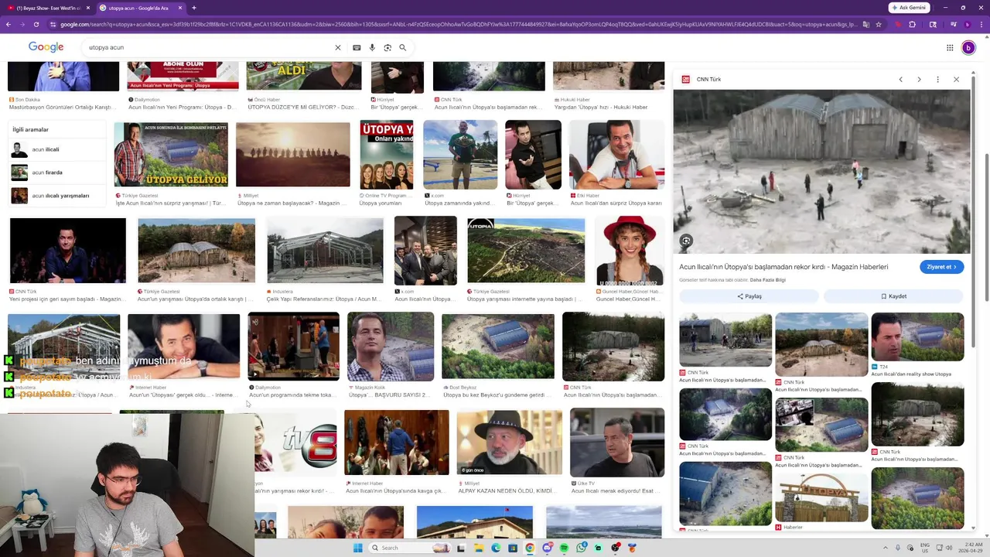This screenshot has height=557, width=990.
Task: Open the Dost Beykoz aerial thumbnail
Action: (498, 346)
